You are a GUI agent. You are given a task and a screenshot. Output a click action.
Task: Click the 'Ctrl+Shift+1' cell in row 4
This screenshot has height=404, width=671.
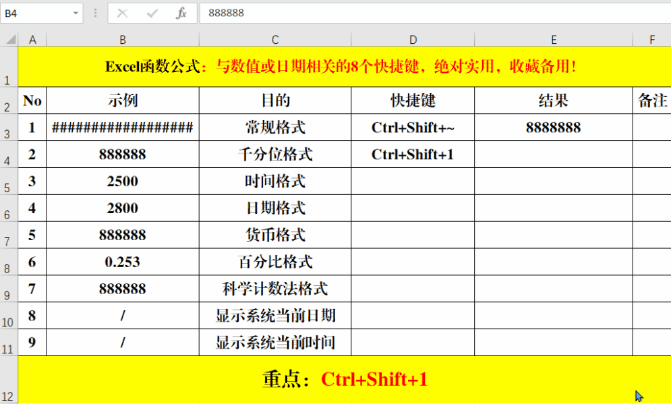tap(413, 154)
